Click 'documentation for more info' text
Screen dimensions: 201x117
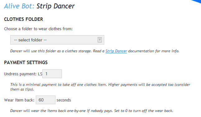(x=154, y=51)
